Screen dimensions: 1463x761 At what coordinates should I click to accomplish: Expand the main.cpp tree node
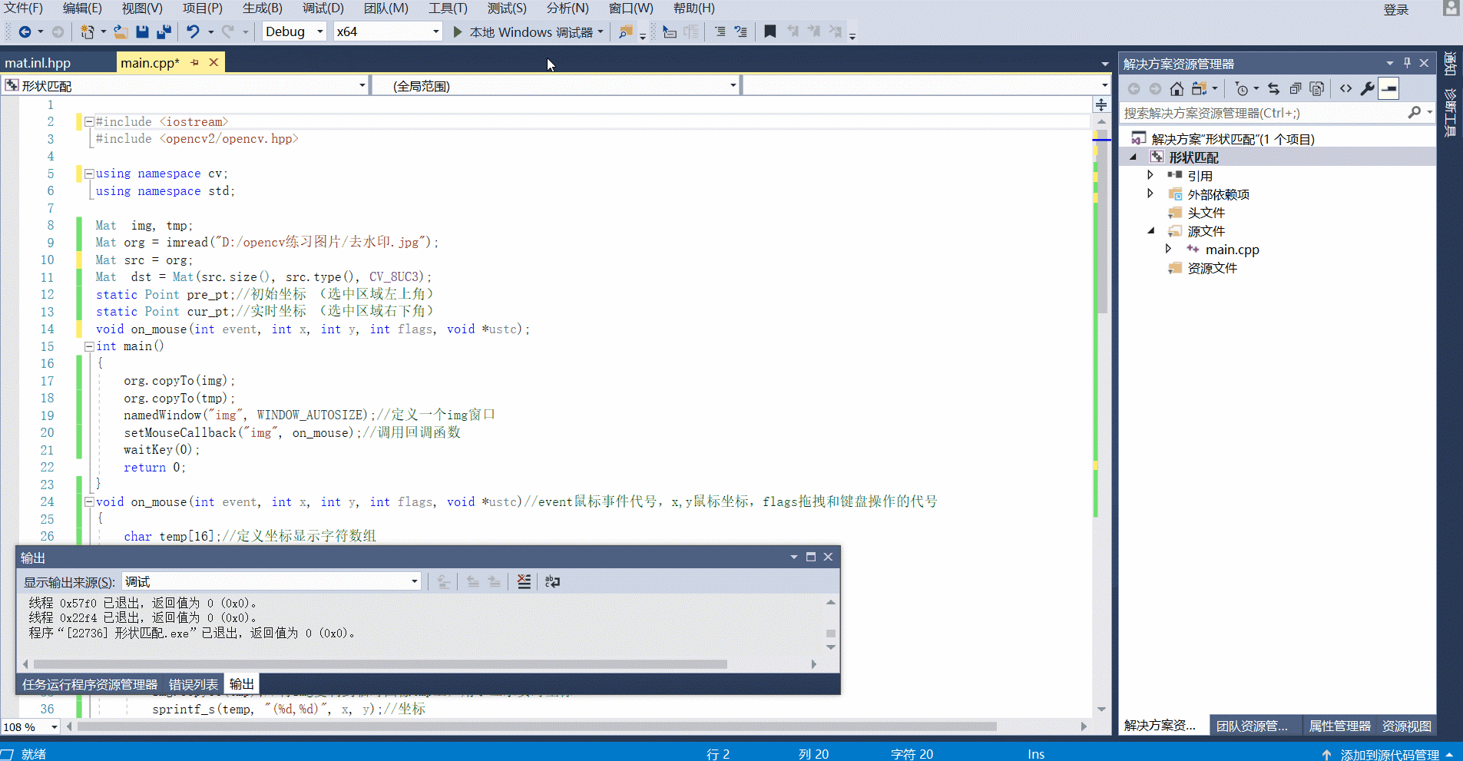tap(1168, 249)
